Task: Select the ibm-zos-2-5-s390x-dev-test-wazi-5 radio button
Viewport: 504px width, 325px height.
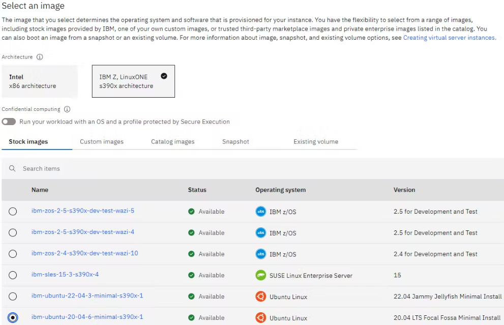Action: pos(13,212)
